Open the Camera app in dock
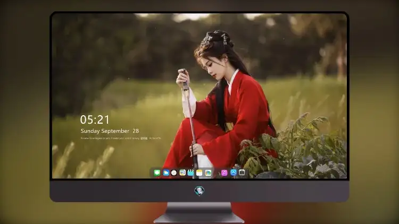Image resolution: width=399 pixels, height=224 pixels. [242, 173]
